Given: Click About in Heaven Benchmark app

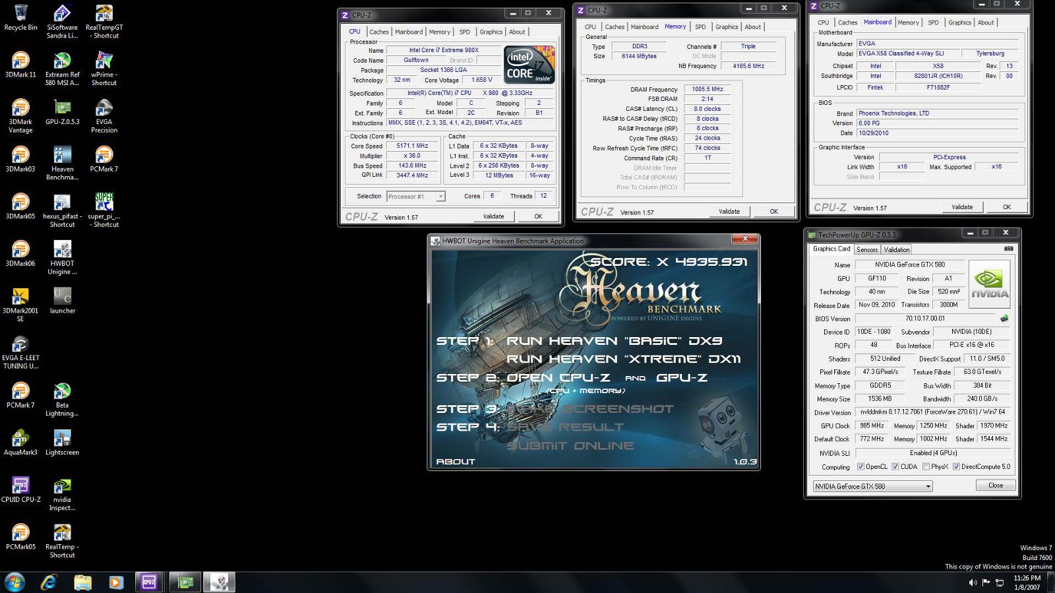Looking at the screenshot, I should [456, 462].
